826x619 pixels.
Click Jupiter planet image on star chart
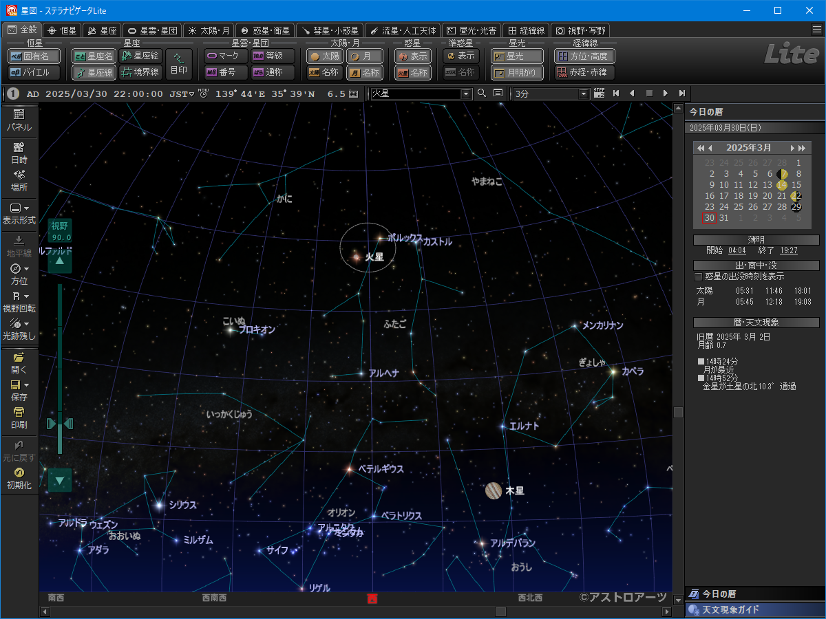tap(494, 490)
